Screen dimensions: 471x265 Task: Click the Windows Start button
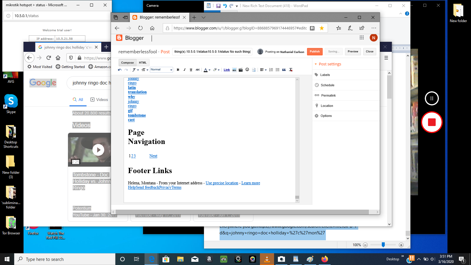click(7, 259)
